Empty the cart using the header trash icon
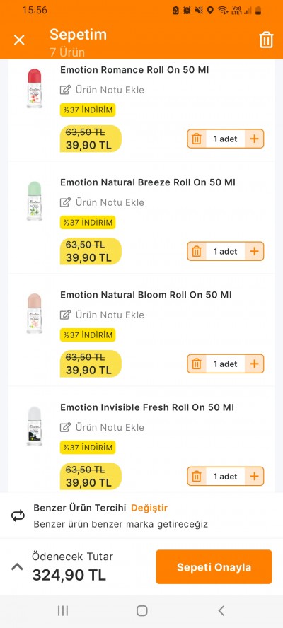The height and width of the screenshot is (628, 283). [266, 40]
